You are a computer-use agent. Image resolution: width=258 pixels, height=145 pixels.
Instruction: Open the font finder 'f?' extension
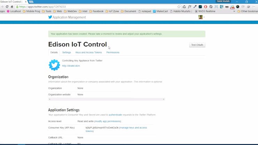click(190, 7)
